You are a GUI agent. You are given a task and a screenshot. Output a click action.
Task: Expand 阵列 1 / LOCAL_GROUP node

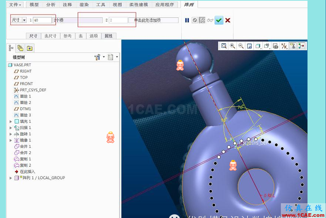11,178
